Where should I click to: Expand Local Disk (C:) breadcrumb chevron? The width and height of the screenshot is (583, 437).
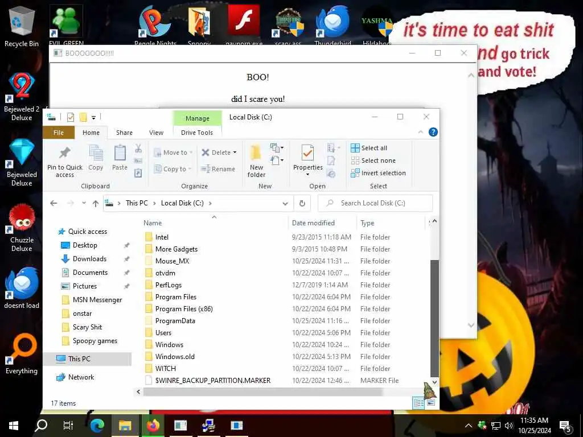point(211,203)
